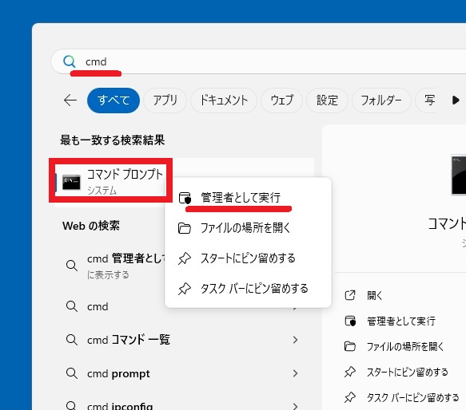Click the cmd search input field
Viewport: 466px width, 410px height.
coord(258,61)
